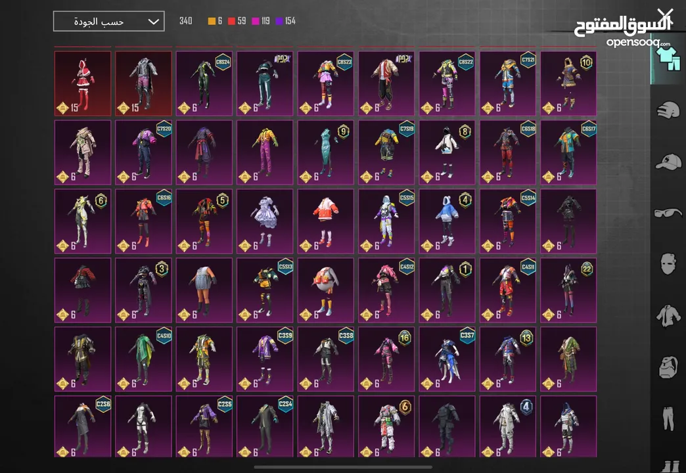Filter by orange rarity showing 6
The height and width of the screenshot is (473, 686).
click(x=215, y=21)
